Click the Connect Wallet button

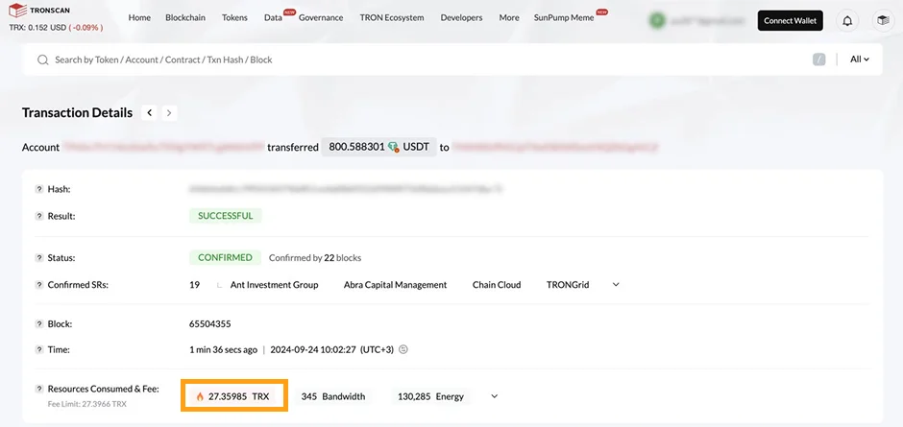pos(790,21)
